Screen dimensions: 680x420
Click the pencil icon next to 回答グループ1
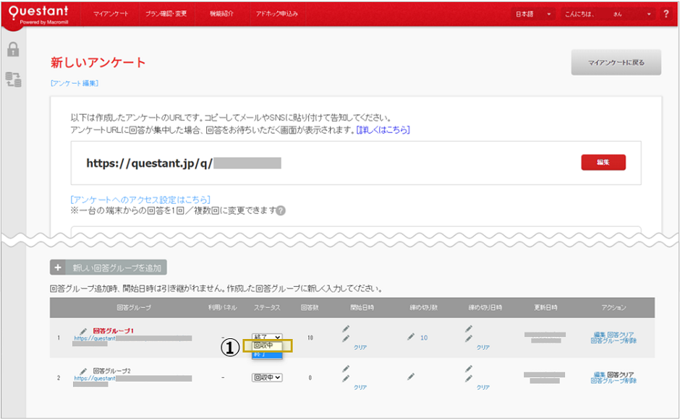(x=83, y=330)
